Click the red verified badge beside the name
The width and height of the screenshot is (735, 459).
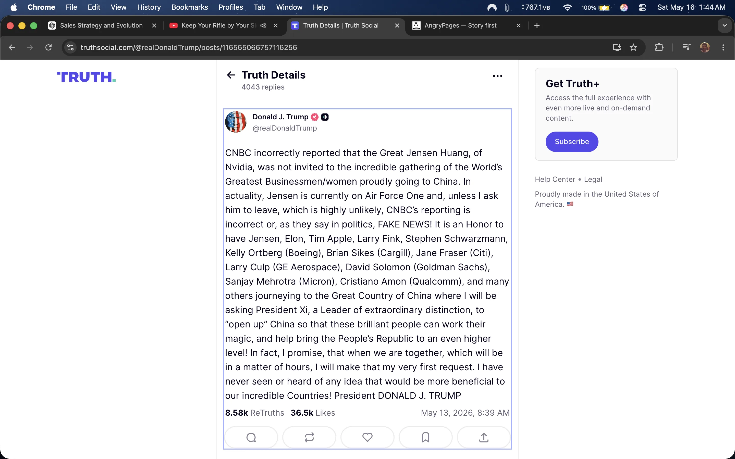pyautogui.click(x=315, y=117)
